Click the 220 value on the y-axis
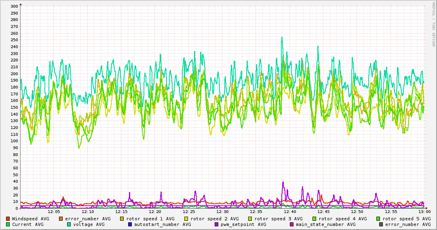437x230 pixels. click(x=15, y=60)
